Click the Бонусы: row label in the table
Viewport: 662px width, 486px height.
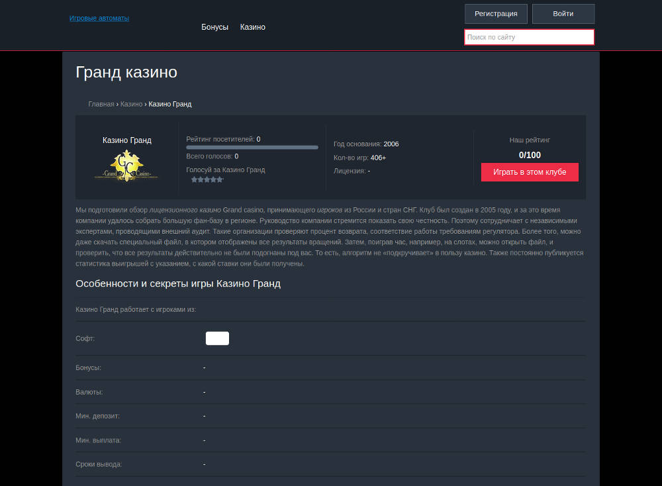88,367
